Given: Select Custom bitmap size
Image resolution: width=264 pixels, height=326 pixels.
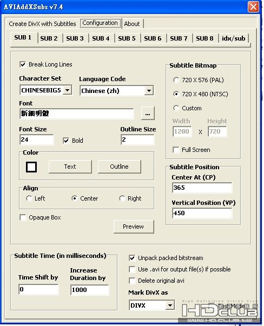Looking at the screenshot, I should (x=176, y=108).
